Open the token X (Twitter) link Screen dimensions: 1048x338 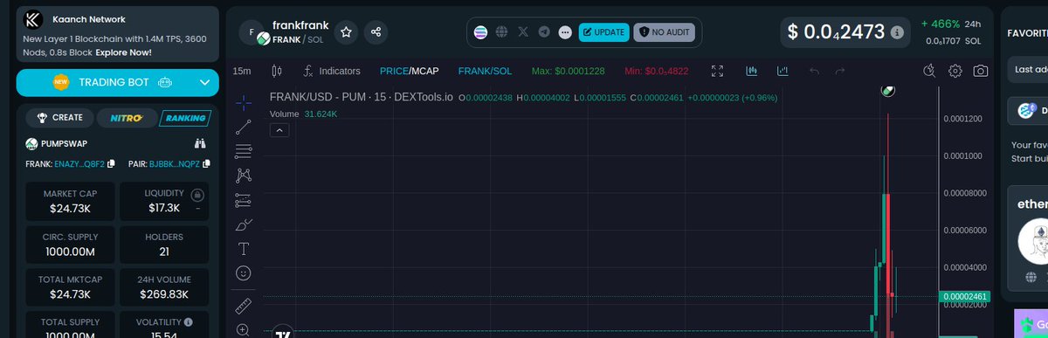tap(523, 32)
